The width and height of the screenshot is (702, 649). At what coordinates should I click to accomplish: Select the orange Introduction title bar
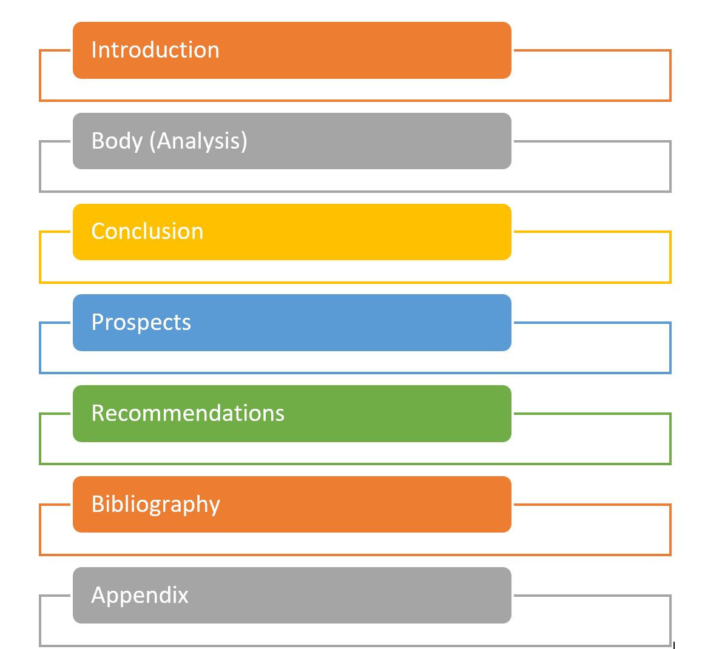[x=292, y=50]
